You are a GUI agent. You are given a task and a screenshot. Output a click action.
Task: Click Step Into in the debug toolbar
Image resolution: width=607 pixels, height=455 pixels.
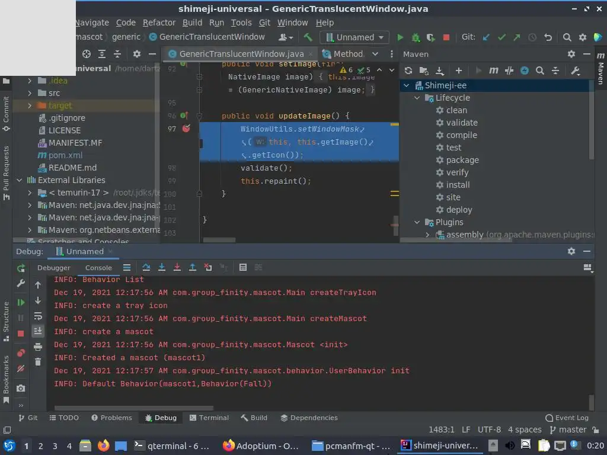pos(162,267)
